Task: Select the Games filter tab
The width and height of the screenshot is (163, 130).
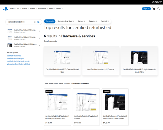Action: 81,21
